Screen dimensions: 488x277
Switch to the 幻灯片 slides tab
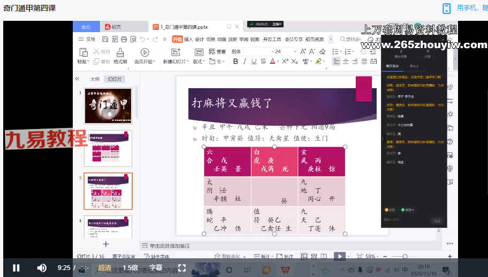click(115, 79)
